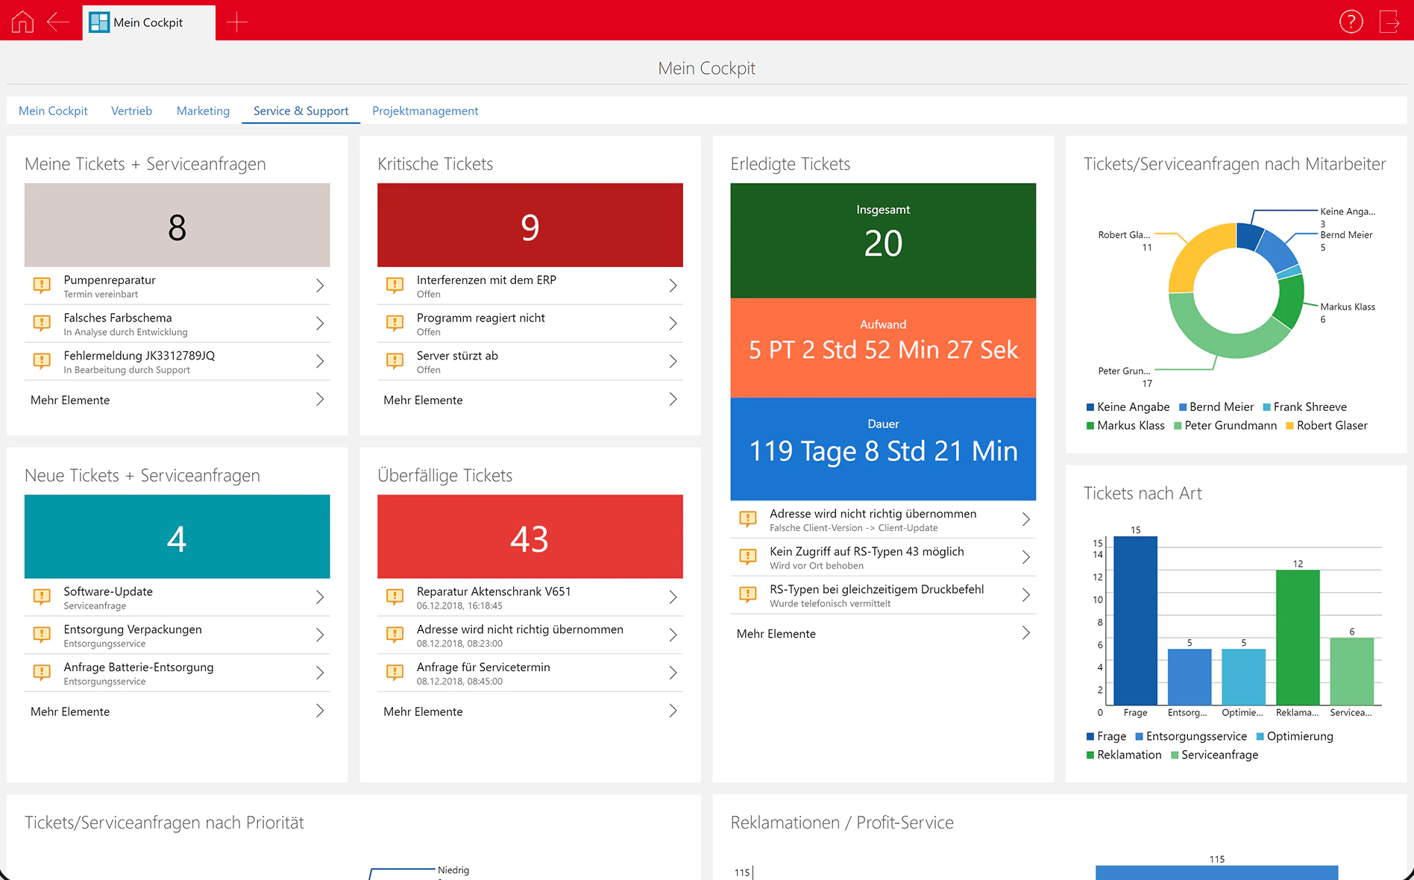Viewport: 1414px width, 880px height.
Task: Click the Mein Cockpit tab app icon
Action: click(99, 22)
